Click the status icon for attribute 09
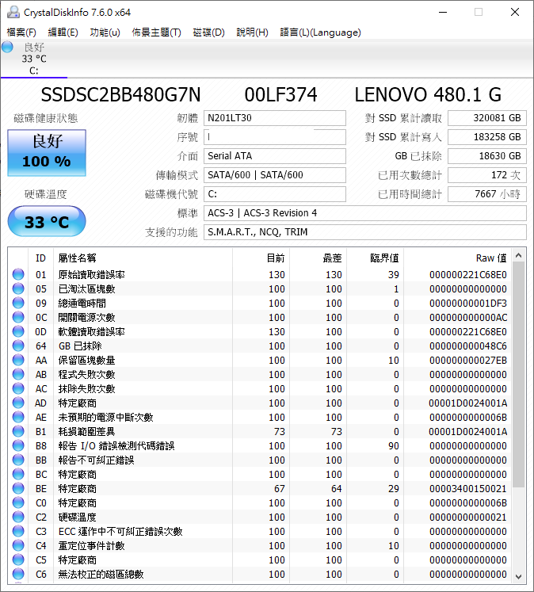Screen dimensions: 534x592 click(18, 303)
